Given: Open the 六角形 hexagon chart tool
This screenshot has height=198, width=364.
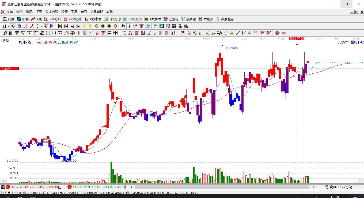Looking at the screenshot, I should pos(206,19).
